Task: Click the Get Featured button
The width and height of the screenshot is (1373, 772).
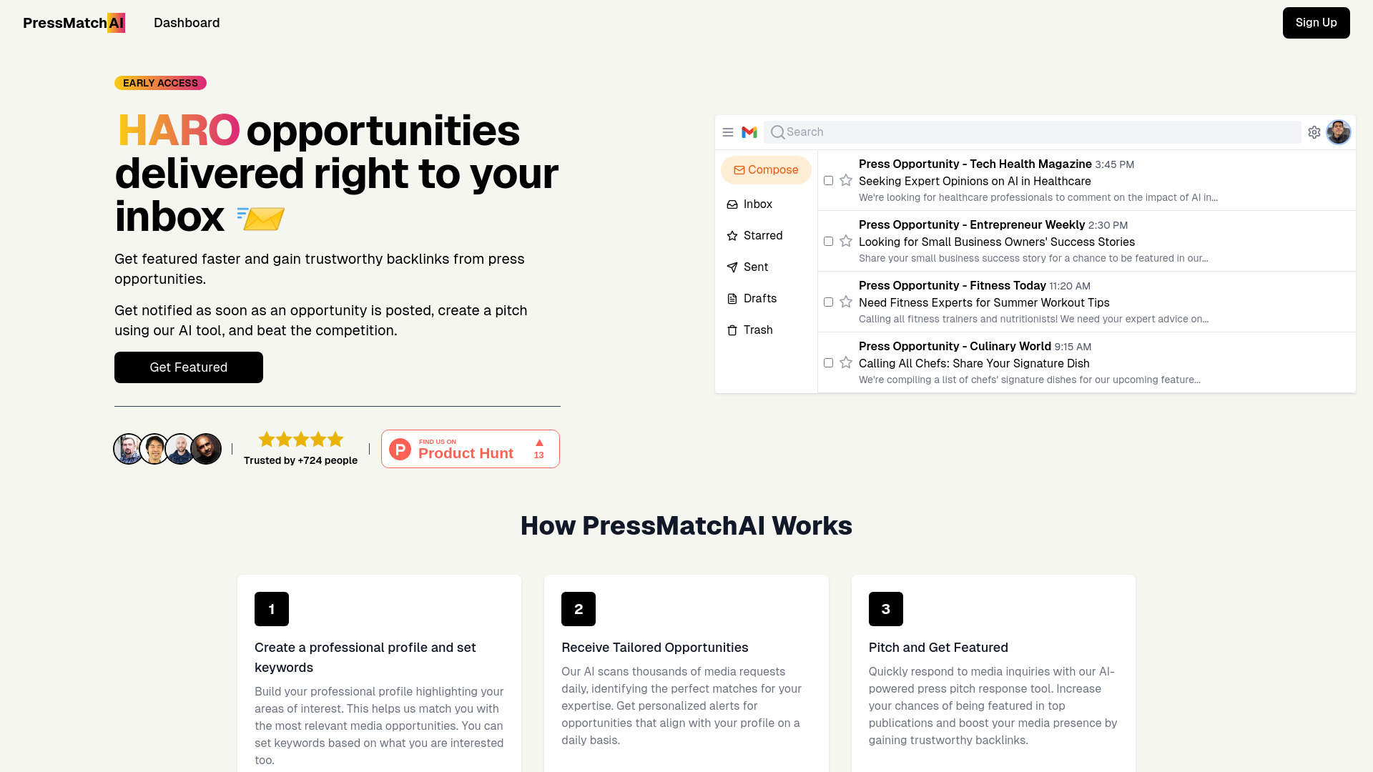Action: coord(189,367)
